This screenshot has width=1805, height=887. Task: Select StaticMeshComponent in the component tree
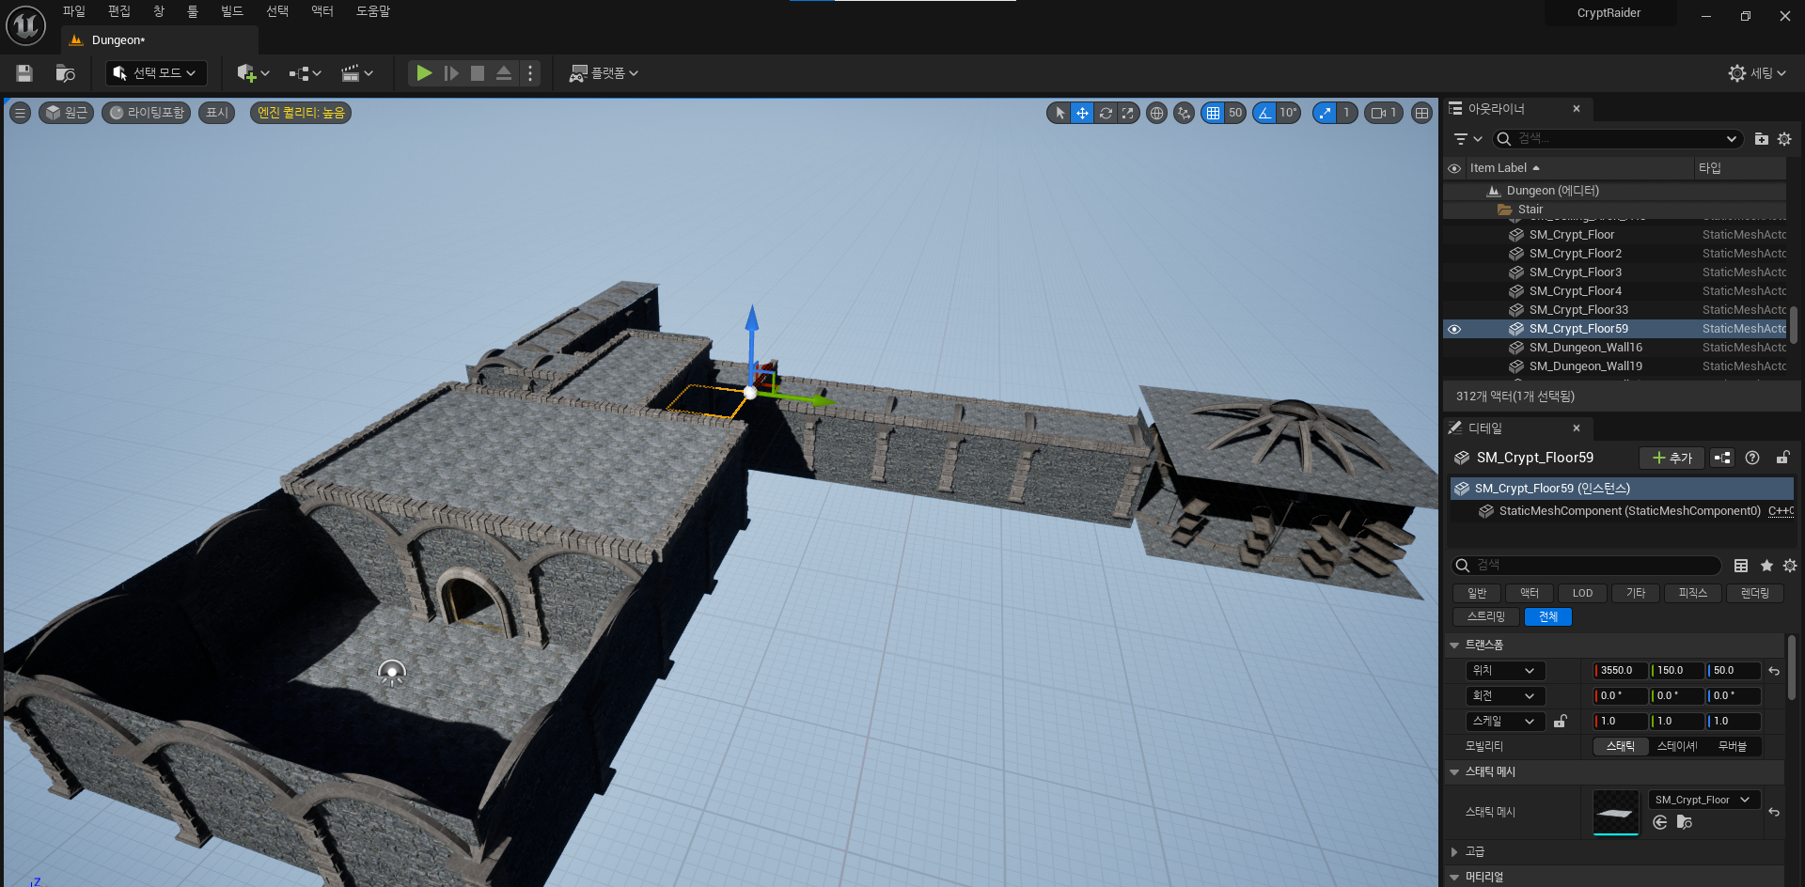pyautogui.click(x=1622, y=511)
